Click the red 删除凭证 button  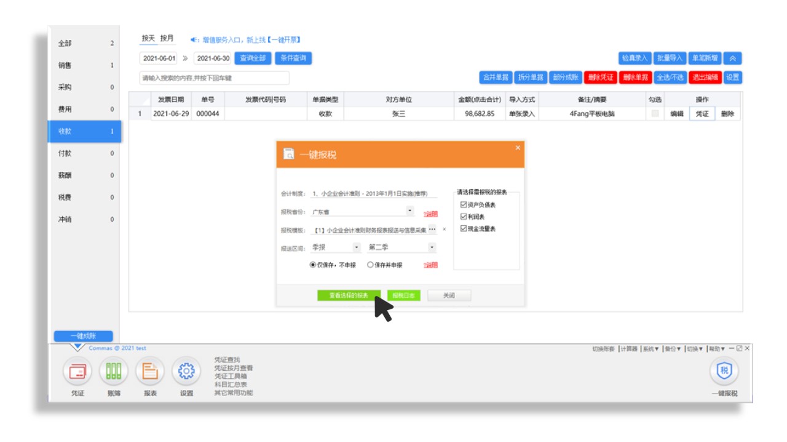[600, 77]
